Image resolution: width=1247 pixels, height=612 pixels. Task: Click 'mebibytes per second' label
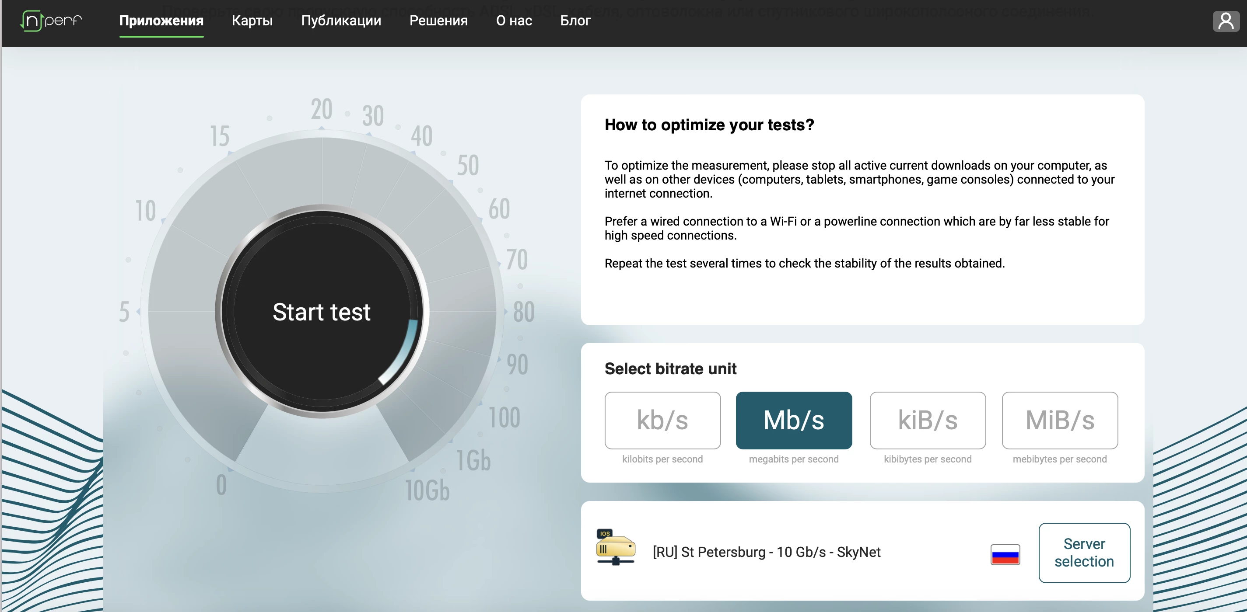coord(1060,459)
